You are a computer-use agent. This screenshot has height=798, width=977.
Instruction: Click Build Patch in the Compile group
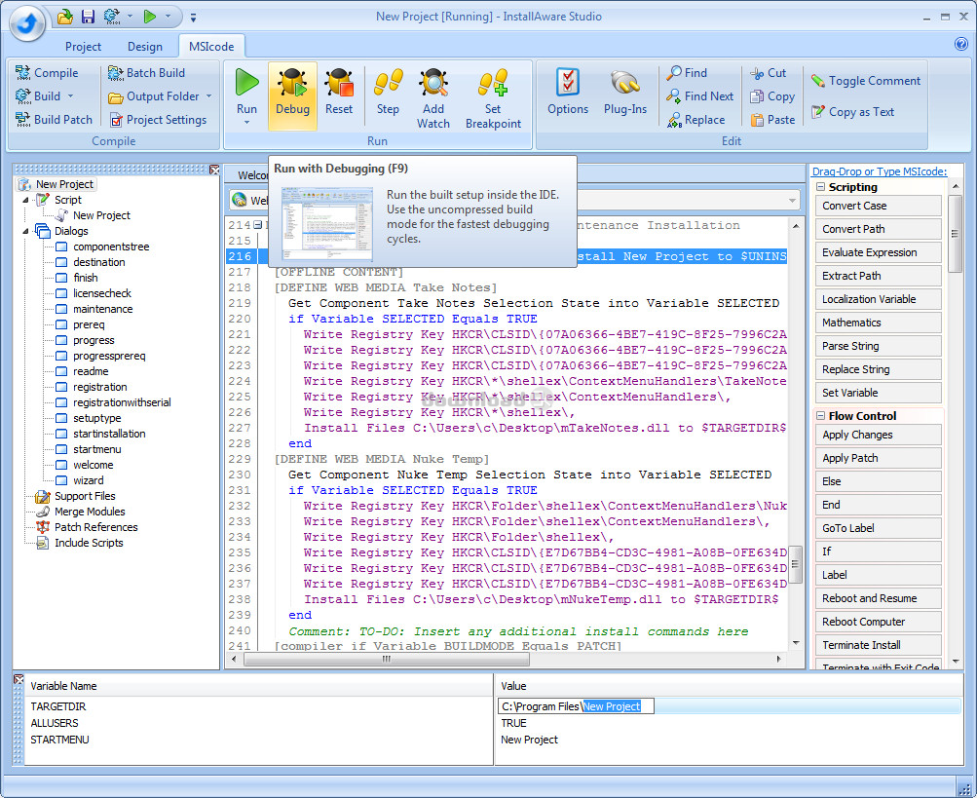click(54, 119)
